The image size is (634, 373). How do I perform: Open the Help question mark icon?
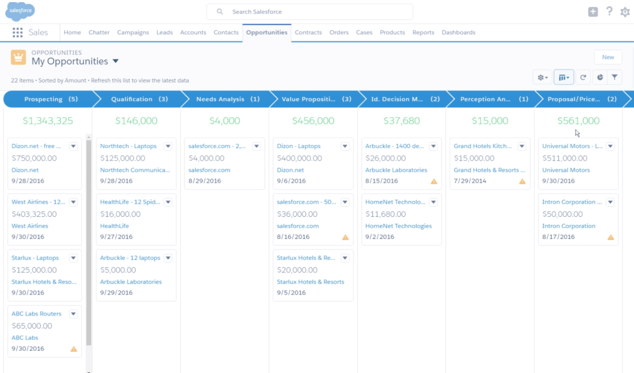[609, 12]
